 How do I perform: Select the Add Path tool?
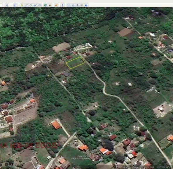(31, 5)
